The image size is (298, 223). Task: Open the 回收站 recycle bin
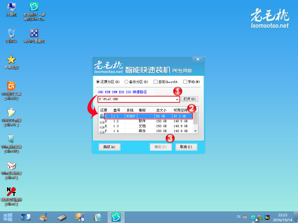[x=11, y=33]
